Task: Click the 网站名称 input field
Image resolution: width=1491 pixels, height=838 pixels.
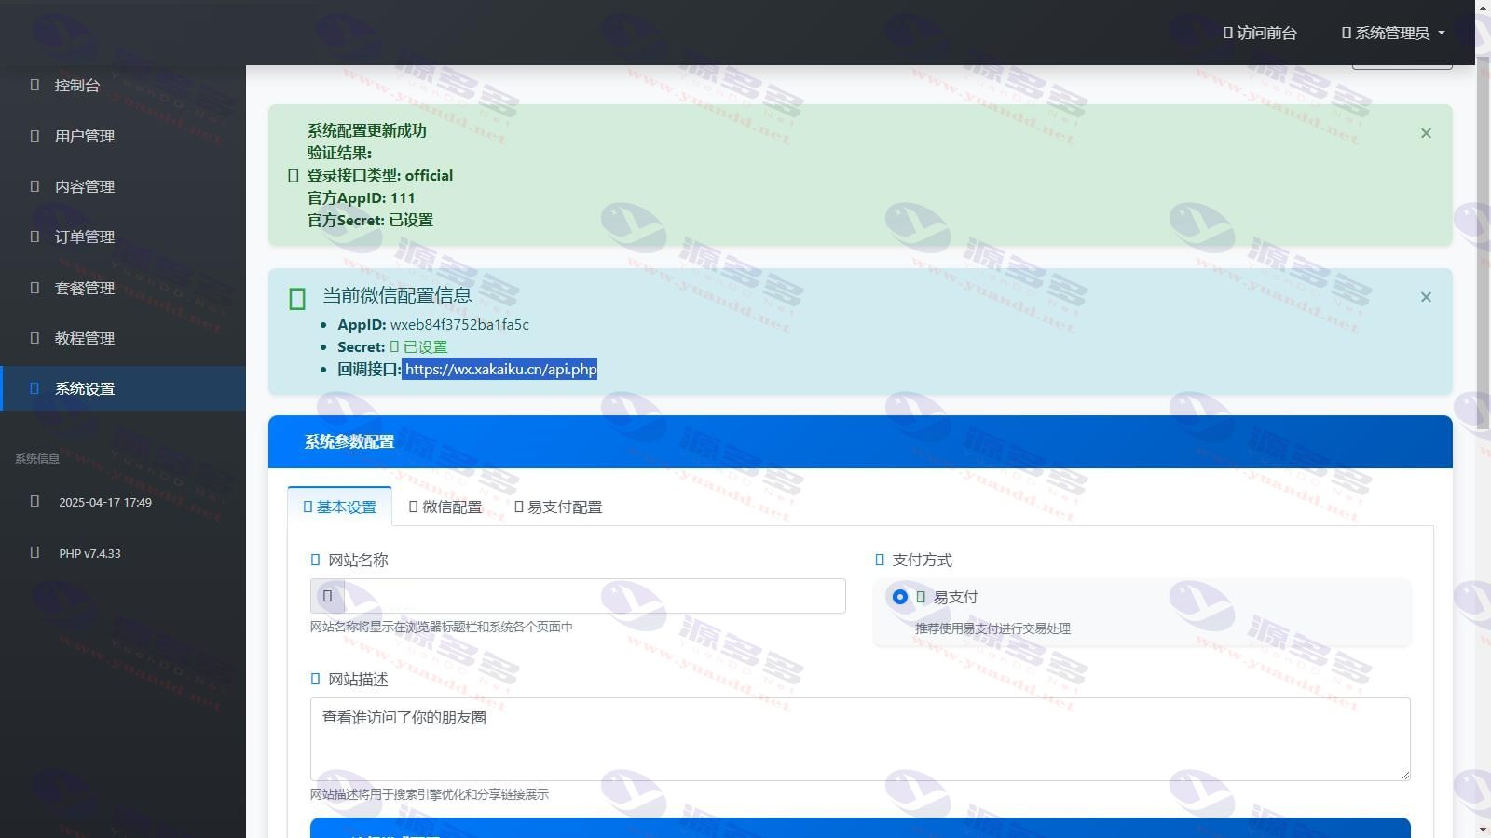Action: [595, 596]
